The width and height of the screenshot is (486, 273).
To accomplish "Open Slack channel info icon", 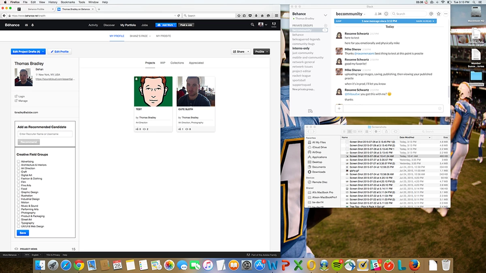I will point(386,14).
